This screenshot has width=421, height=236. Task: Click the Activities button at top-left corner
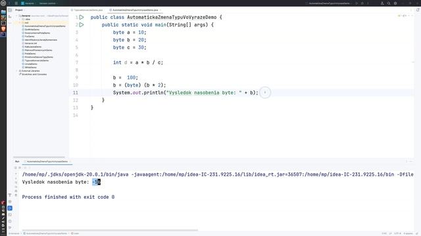tap(3, 3)
